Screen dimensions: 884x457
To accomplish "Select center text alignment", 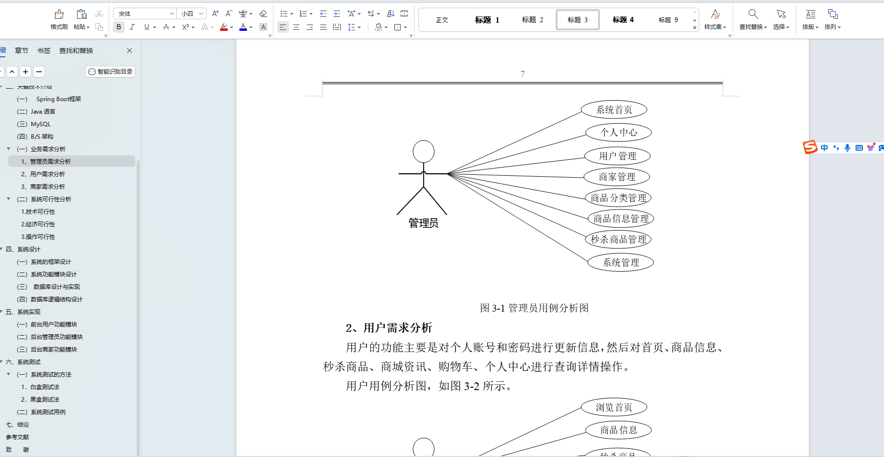I will [296, 27].
